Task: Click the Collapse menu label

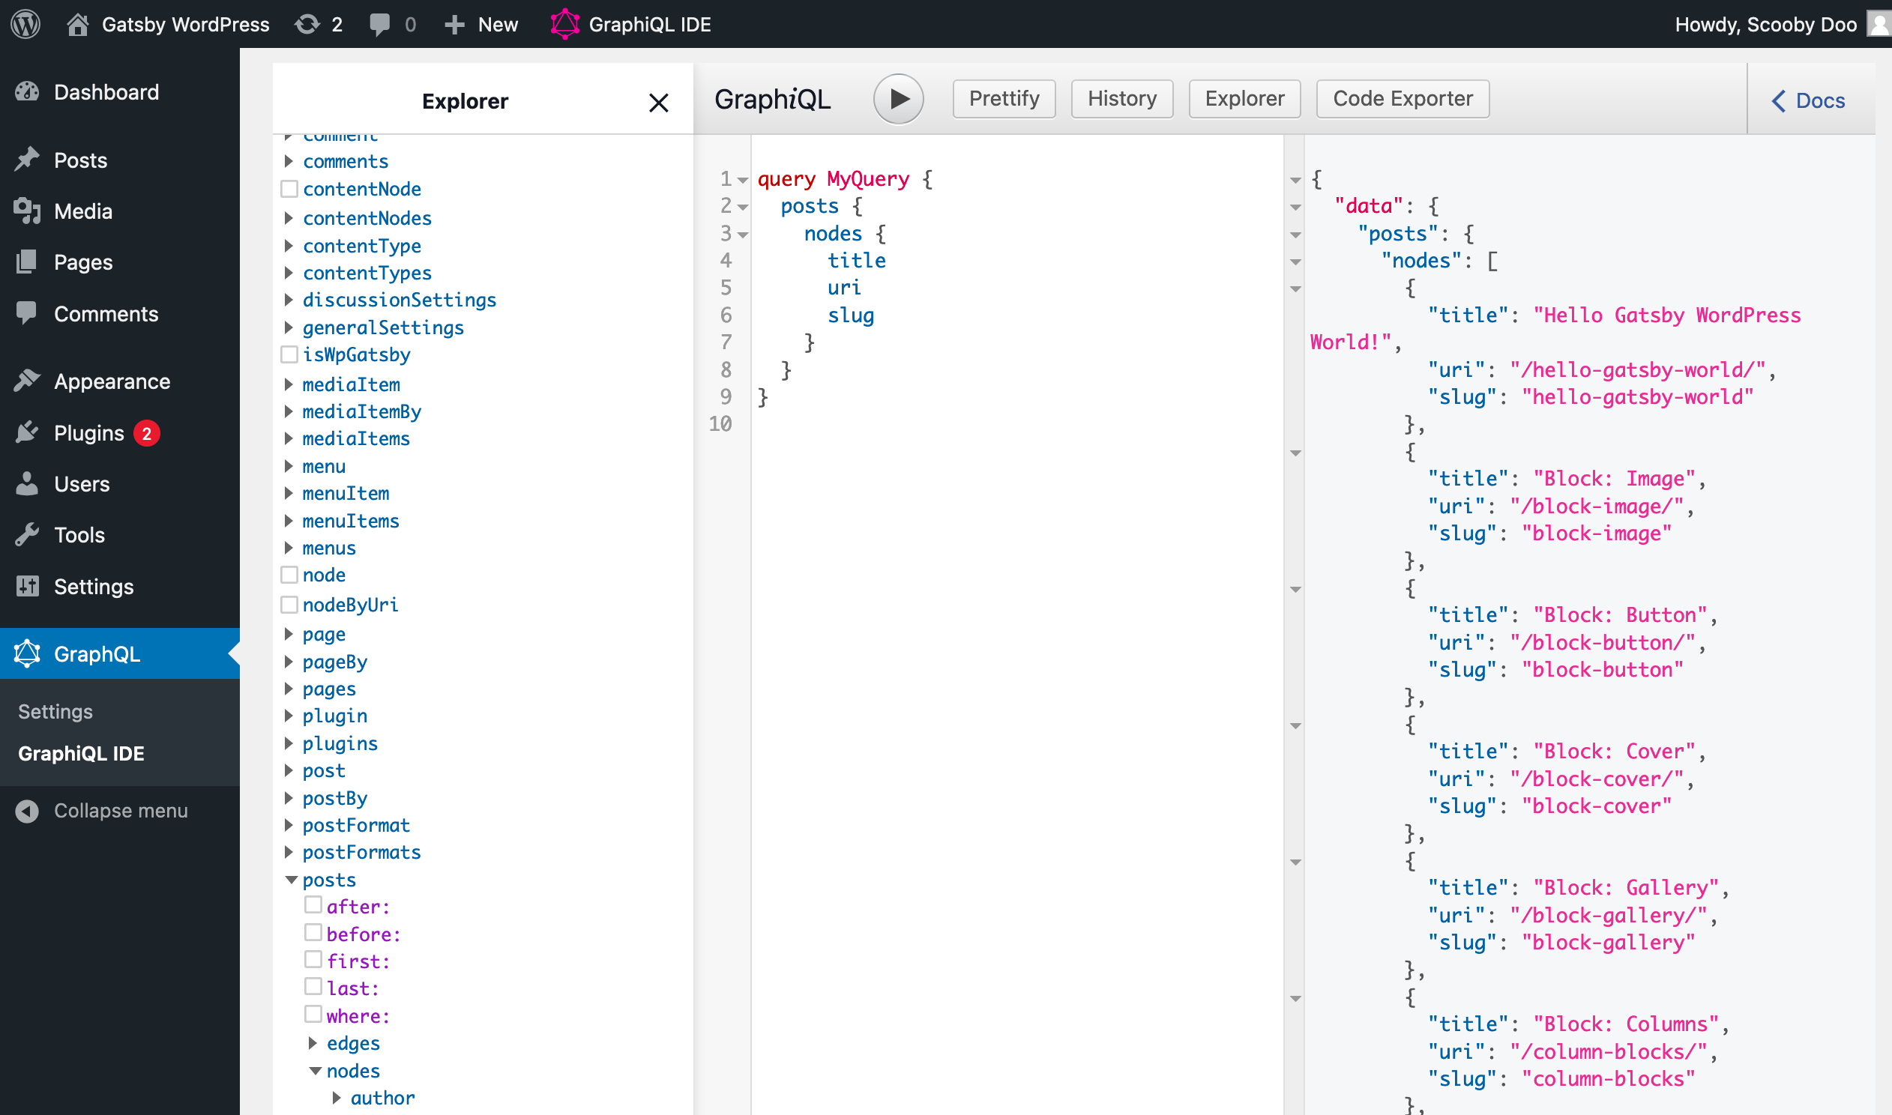Action: click(121, 811)
